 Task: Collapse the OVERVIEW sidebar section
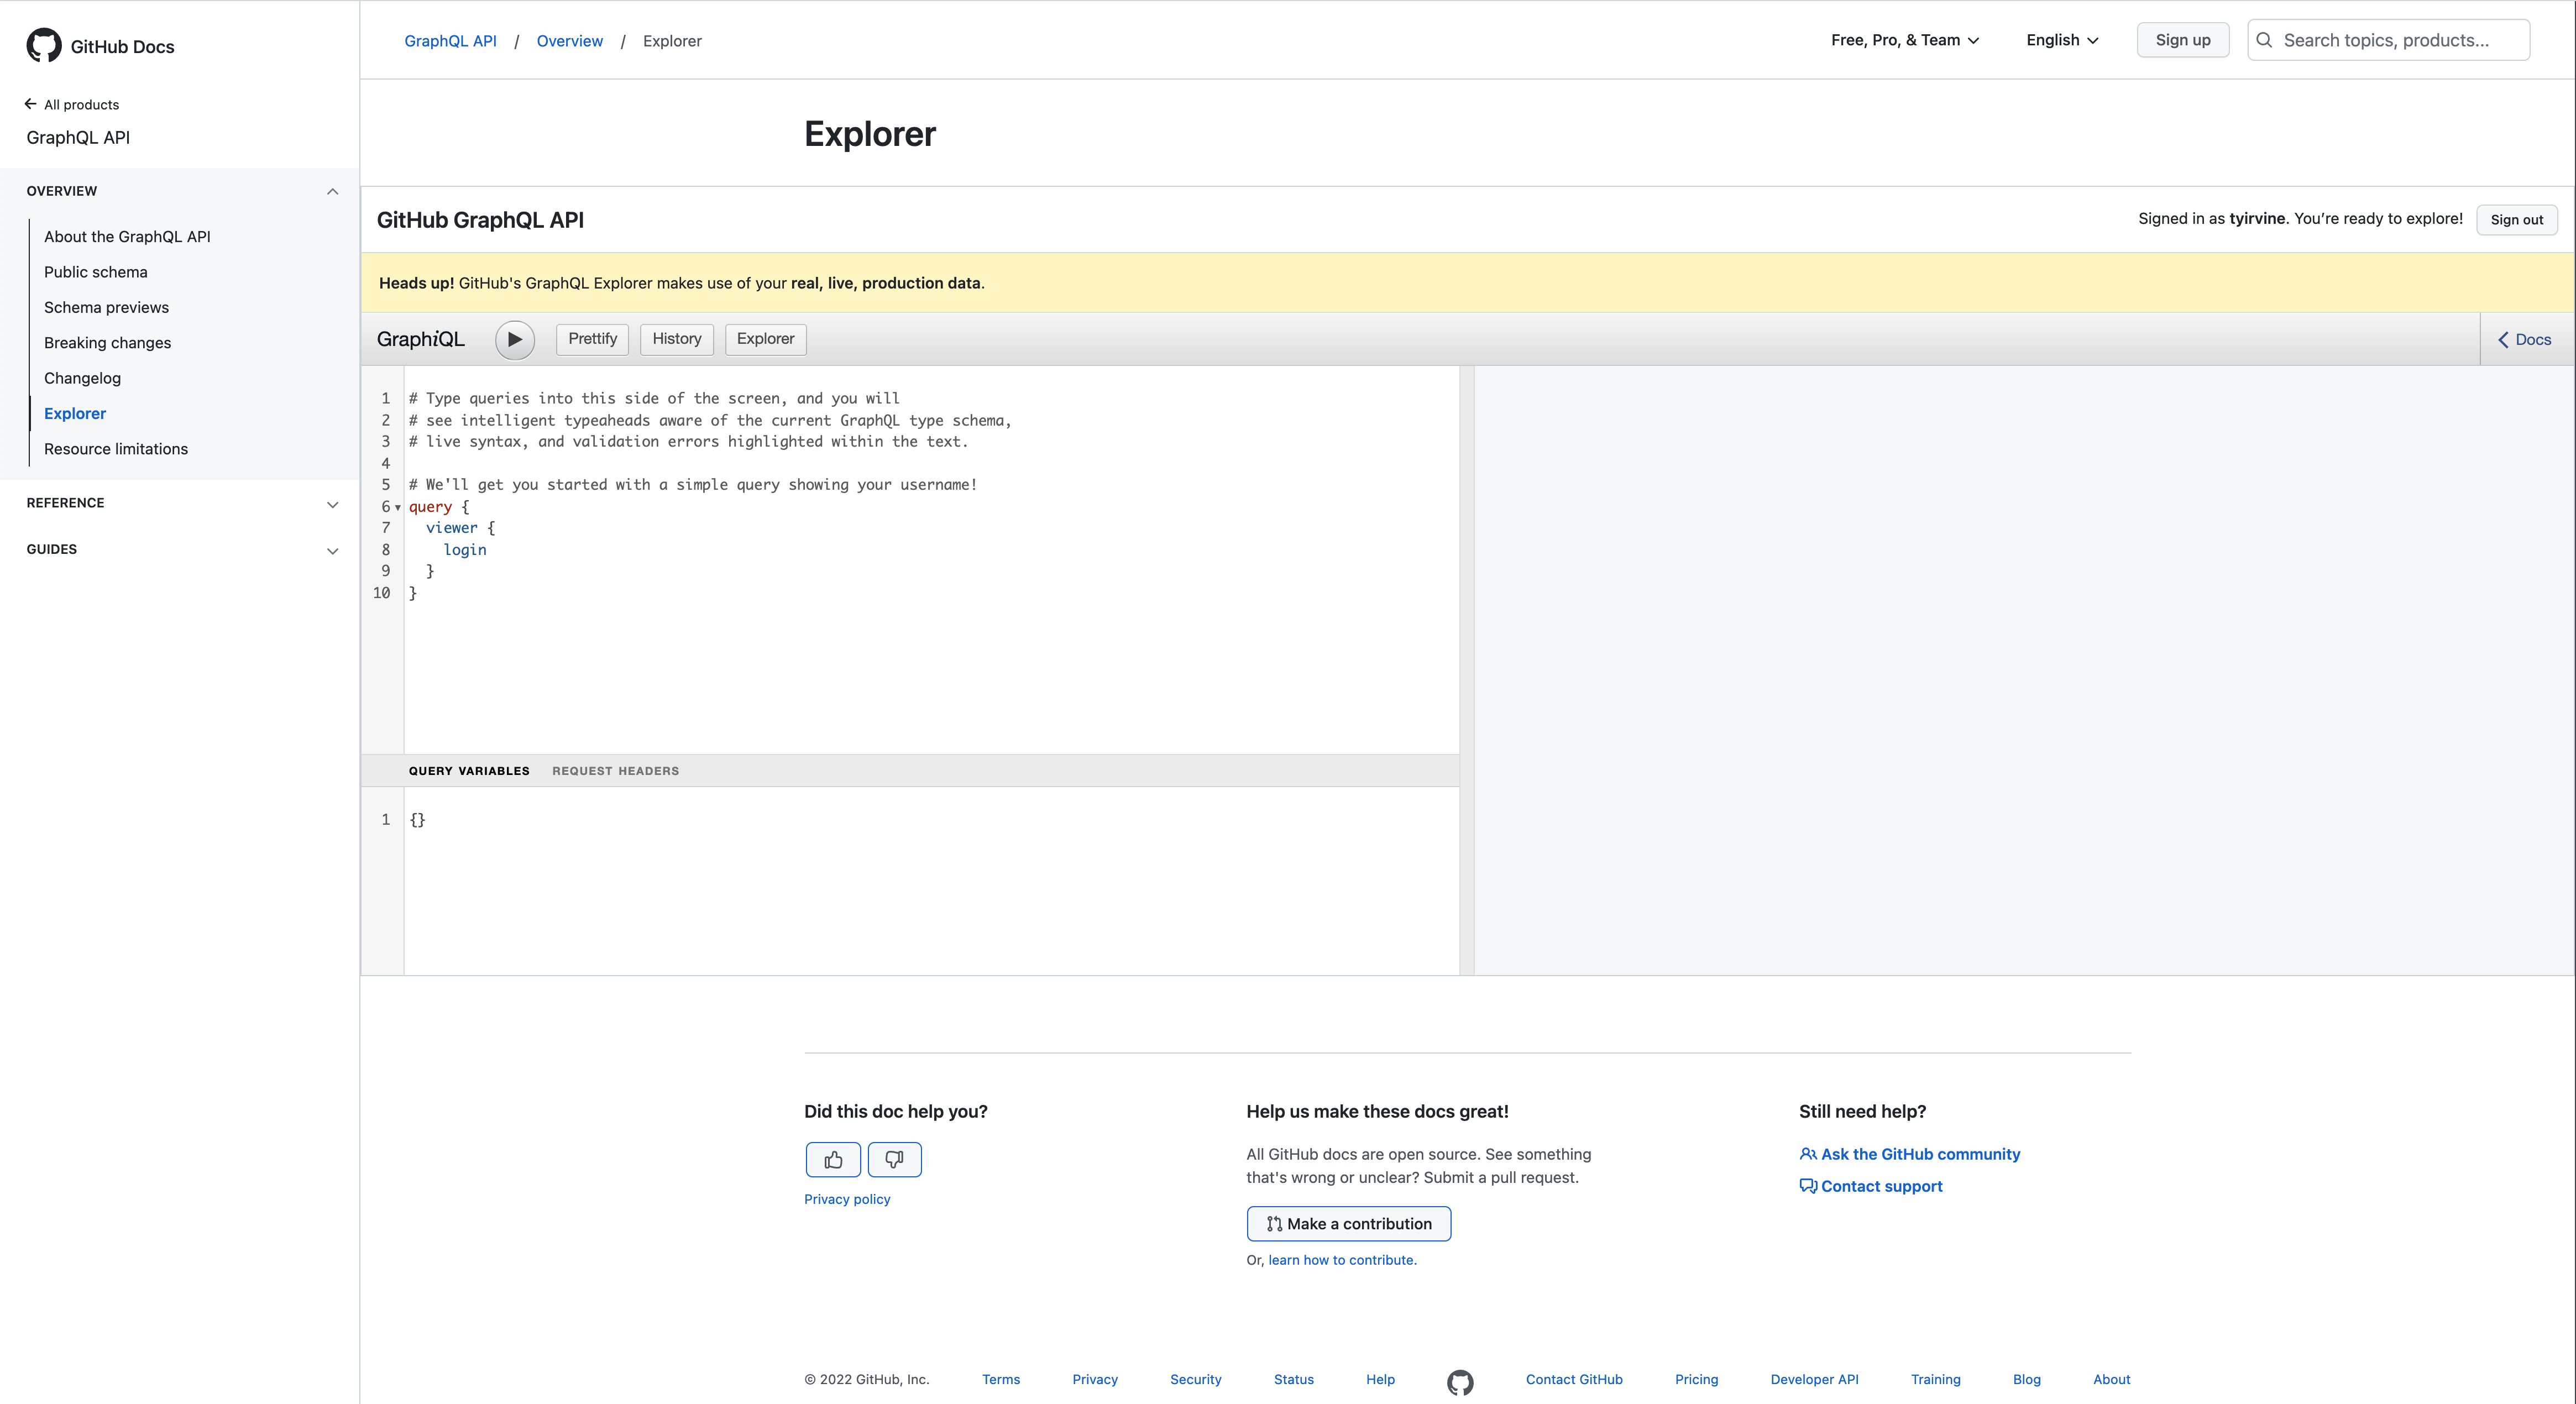[332, 191]
